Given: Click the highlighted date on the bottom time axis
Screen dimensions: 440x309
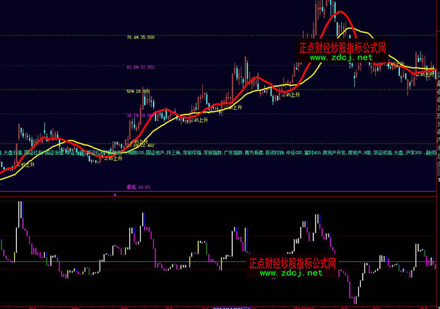Looking at the screenshot, I should (x=227, y=306).
